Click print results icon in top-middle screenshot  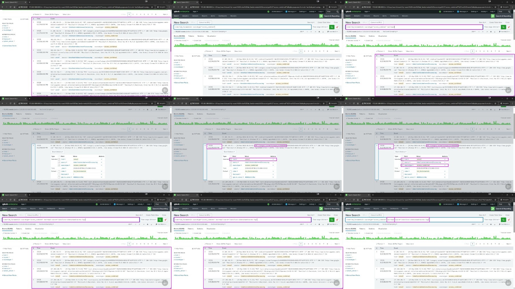point(319,31)
